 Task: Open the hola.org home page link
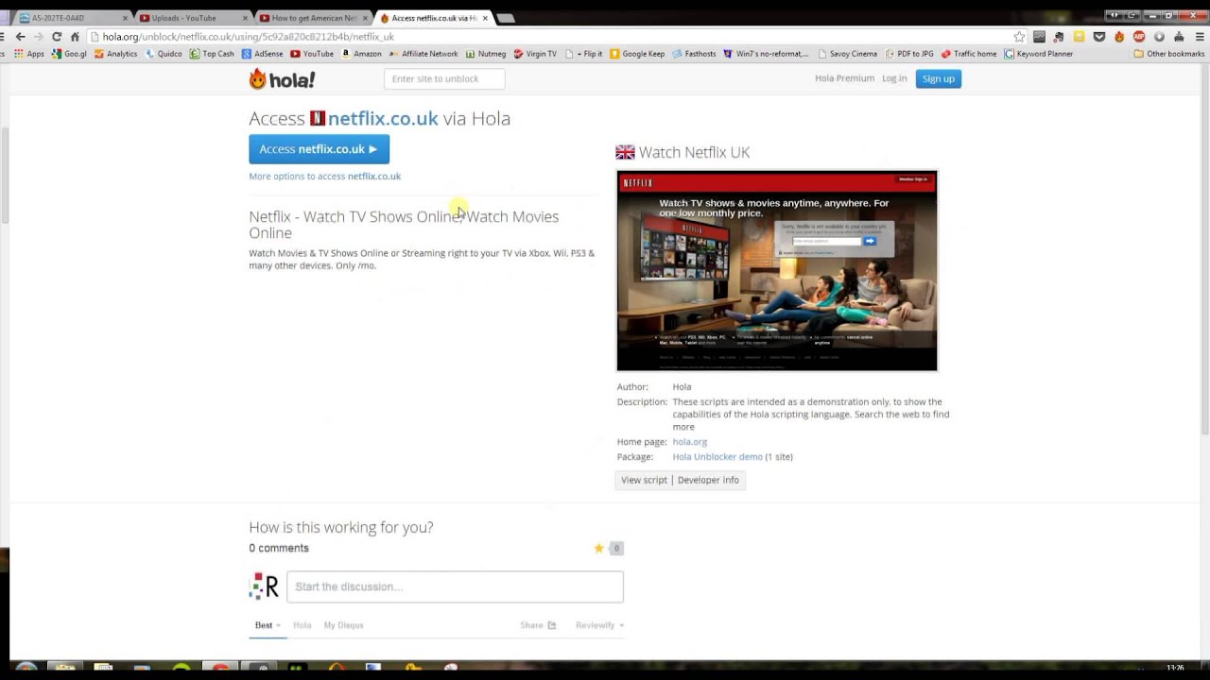[x=689, y=442]
